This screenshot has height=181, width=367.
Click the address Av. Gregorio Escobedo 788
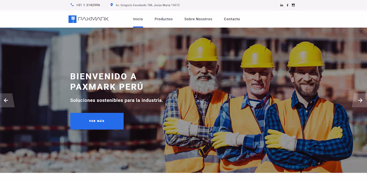(148, 5)
